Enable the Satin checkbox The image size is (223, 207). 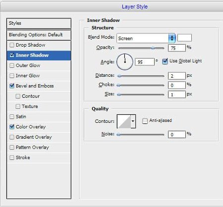[12, 116]
